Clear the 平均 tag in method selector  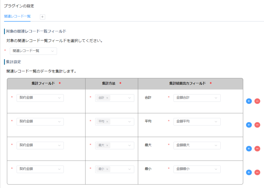tap(107, 121)
